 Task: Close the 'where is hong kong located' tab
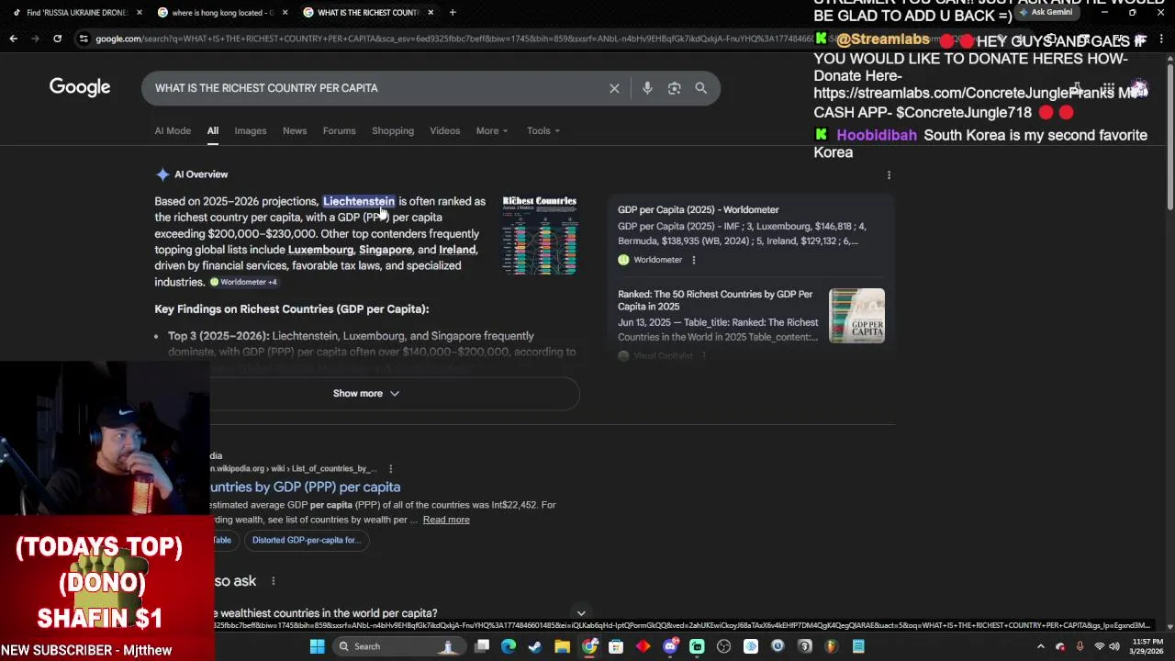click(x=285, y=12)
